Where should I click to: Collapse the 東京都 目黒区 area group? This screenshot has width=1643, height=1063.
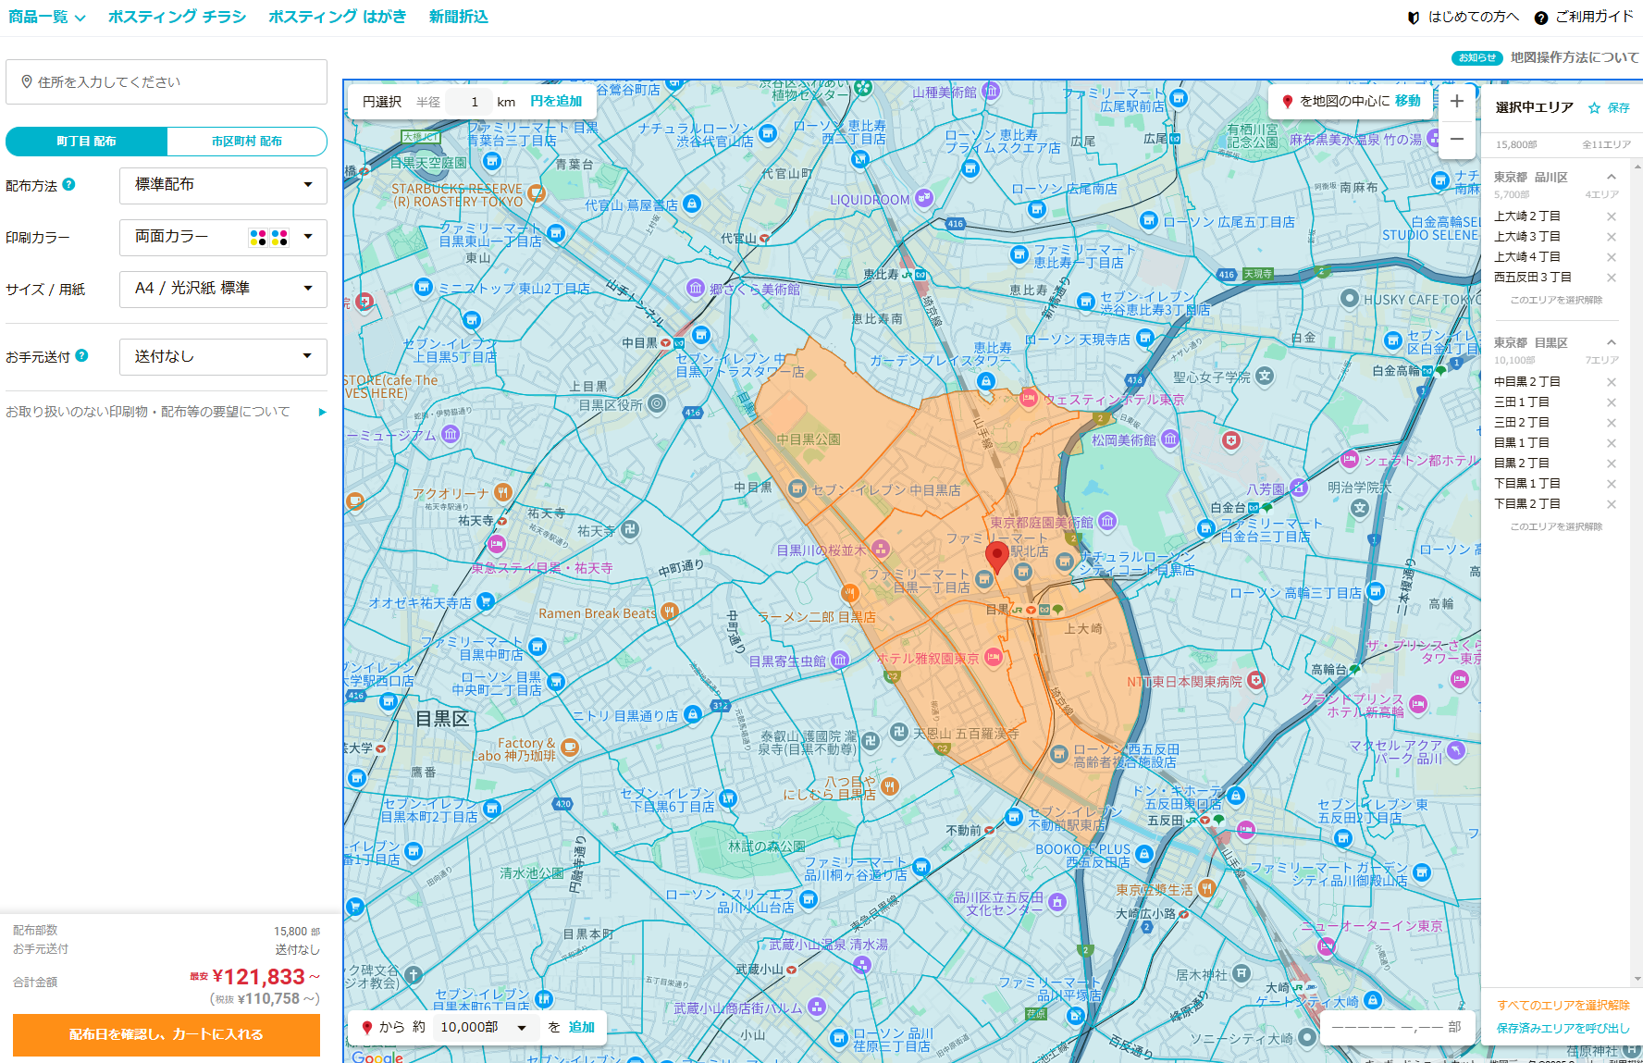coord(1611,342)
